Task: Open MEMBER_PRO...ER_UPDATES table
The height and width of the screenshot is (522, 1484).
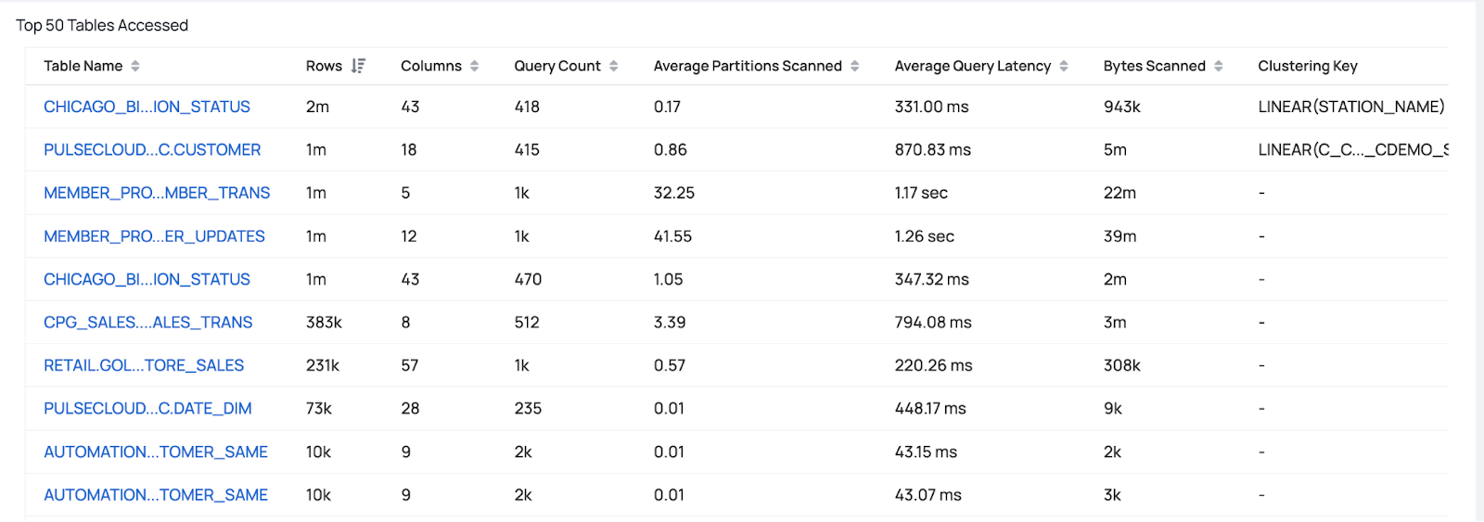Action: coord(154,236)
